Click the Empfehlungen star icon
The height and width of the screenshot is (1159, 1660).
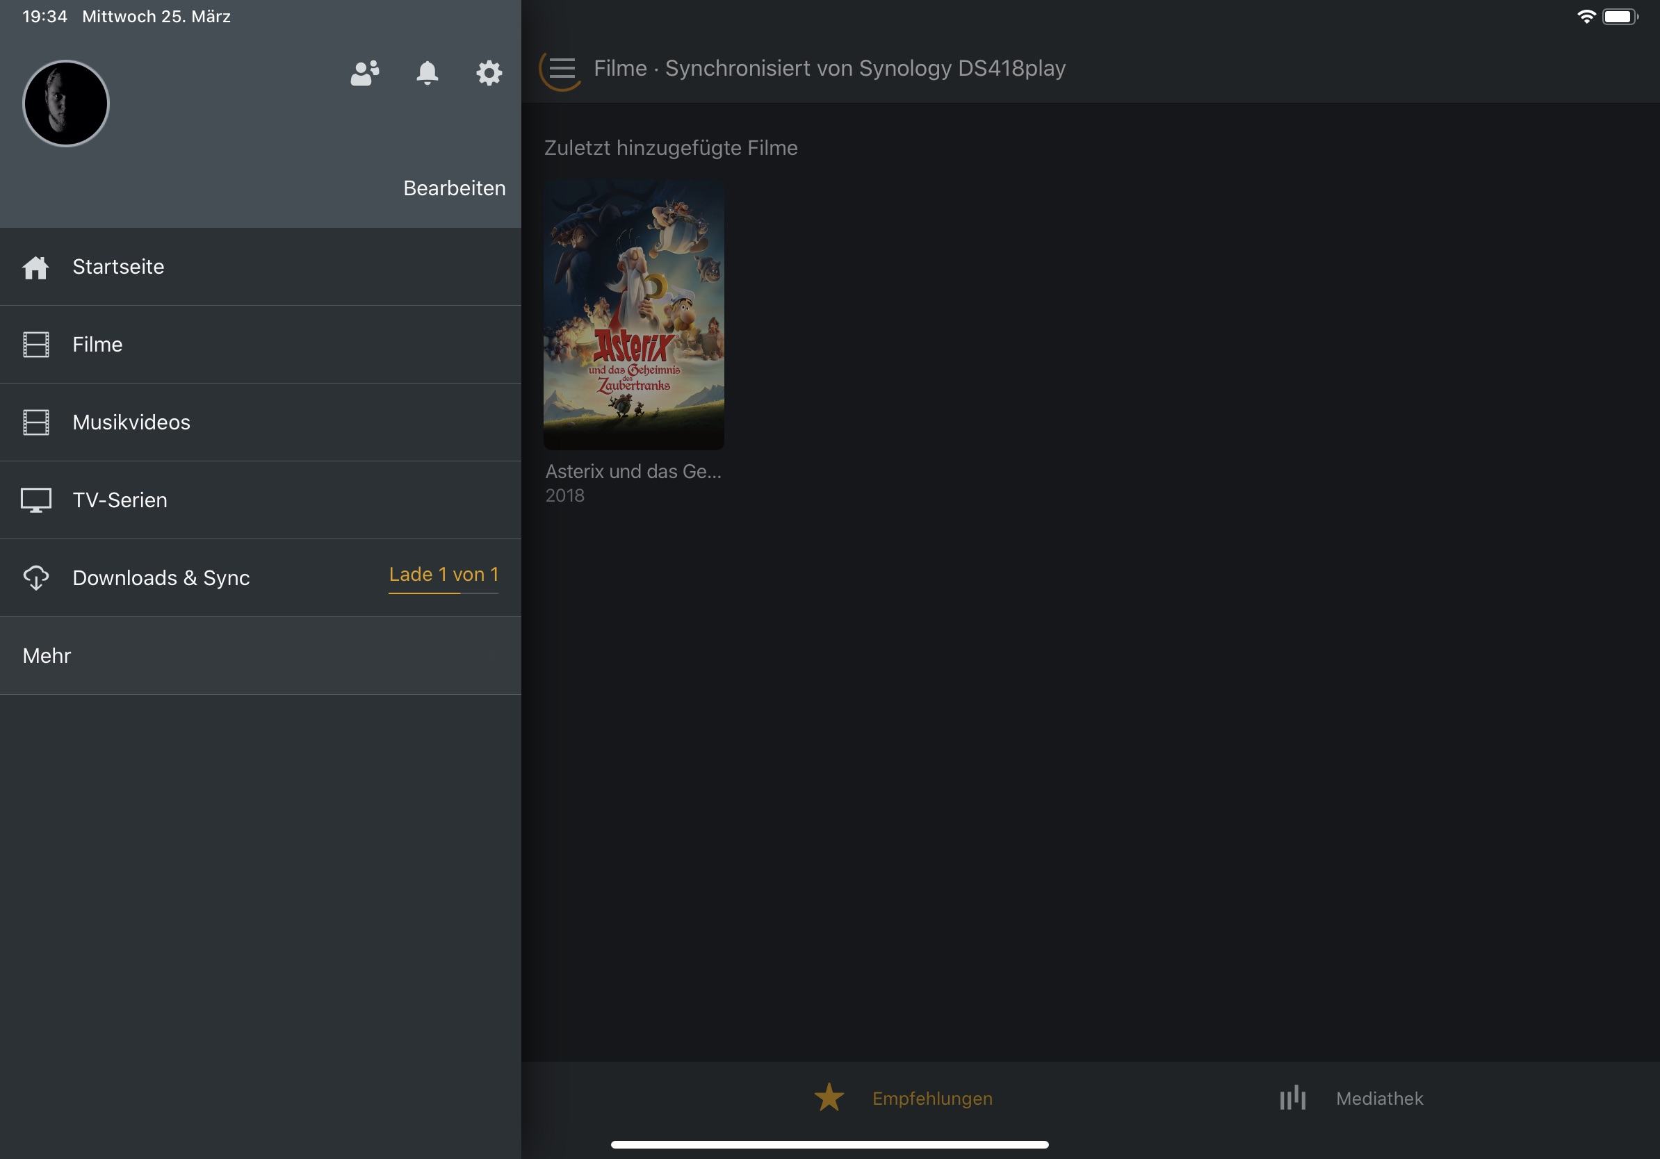829,1097
